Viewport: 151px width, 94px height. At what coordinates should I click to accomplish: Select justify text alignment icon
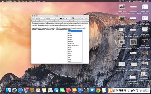pyautogui.click(x=79, y=18)
